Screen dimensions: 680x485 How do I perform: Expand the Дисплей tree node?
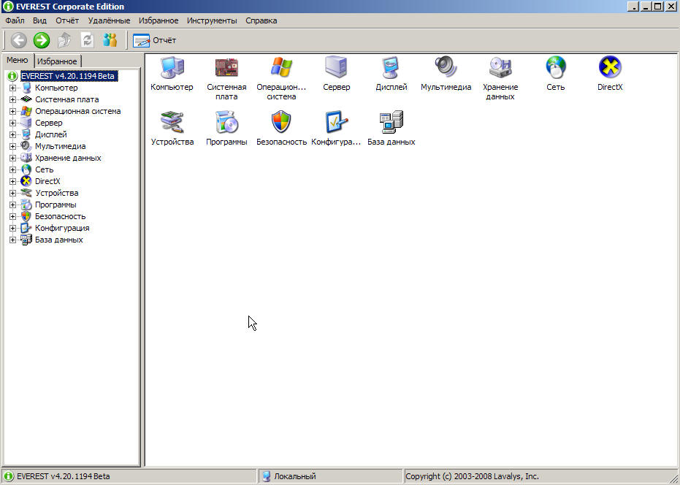(12, 134)
